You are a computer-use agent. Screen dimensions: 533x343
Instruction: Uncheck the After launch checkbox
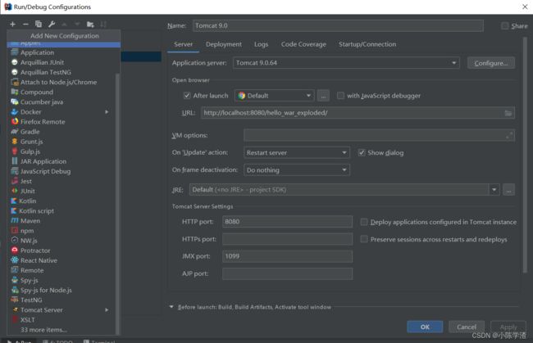[187, 96]
